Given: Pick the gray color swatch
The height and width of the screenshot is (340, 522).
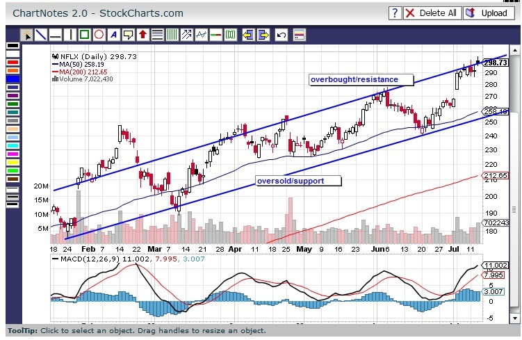Looking at the screenshot, I should point(13,120).
